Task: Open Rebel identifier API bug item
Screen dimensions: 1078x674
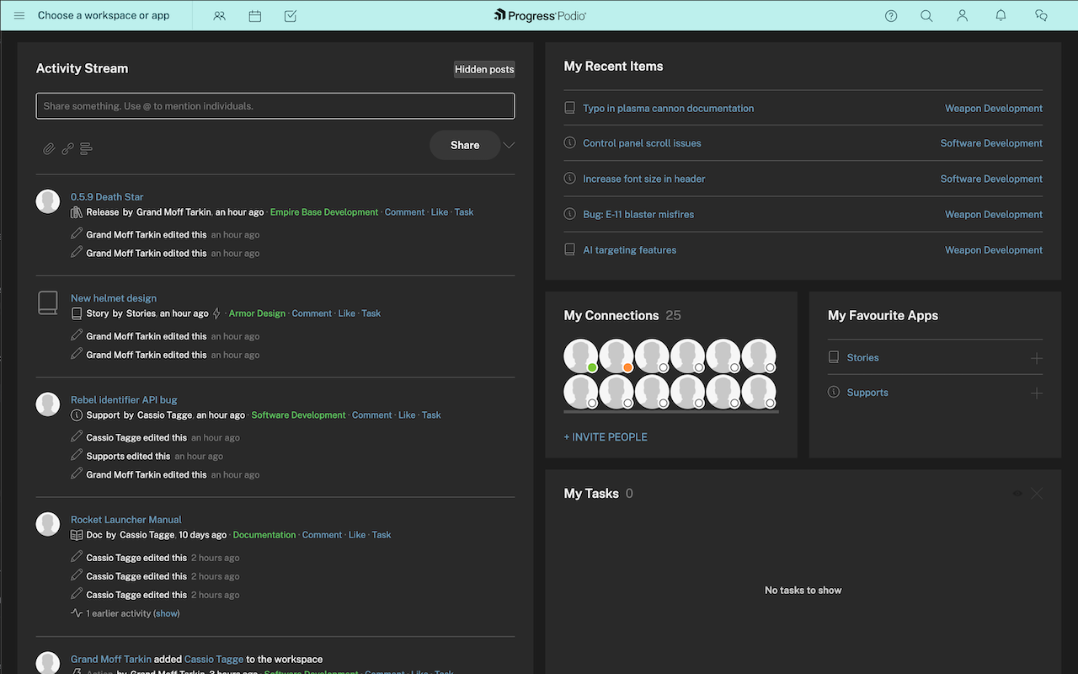Action: 124,400
